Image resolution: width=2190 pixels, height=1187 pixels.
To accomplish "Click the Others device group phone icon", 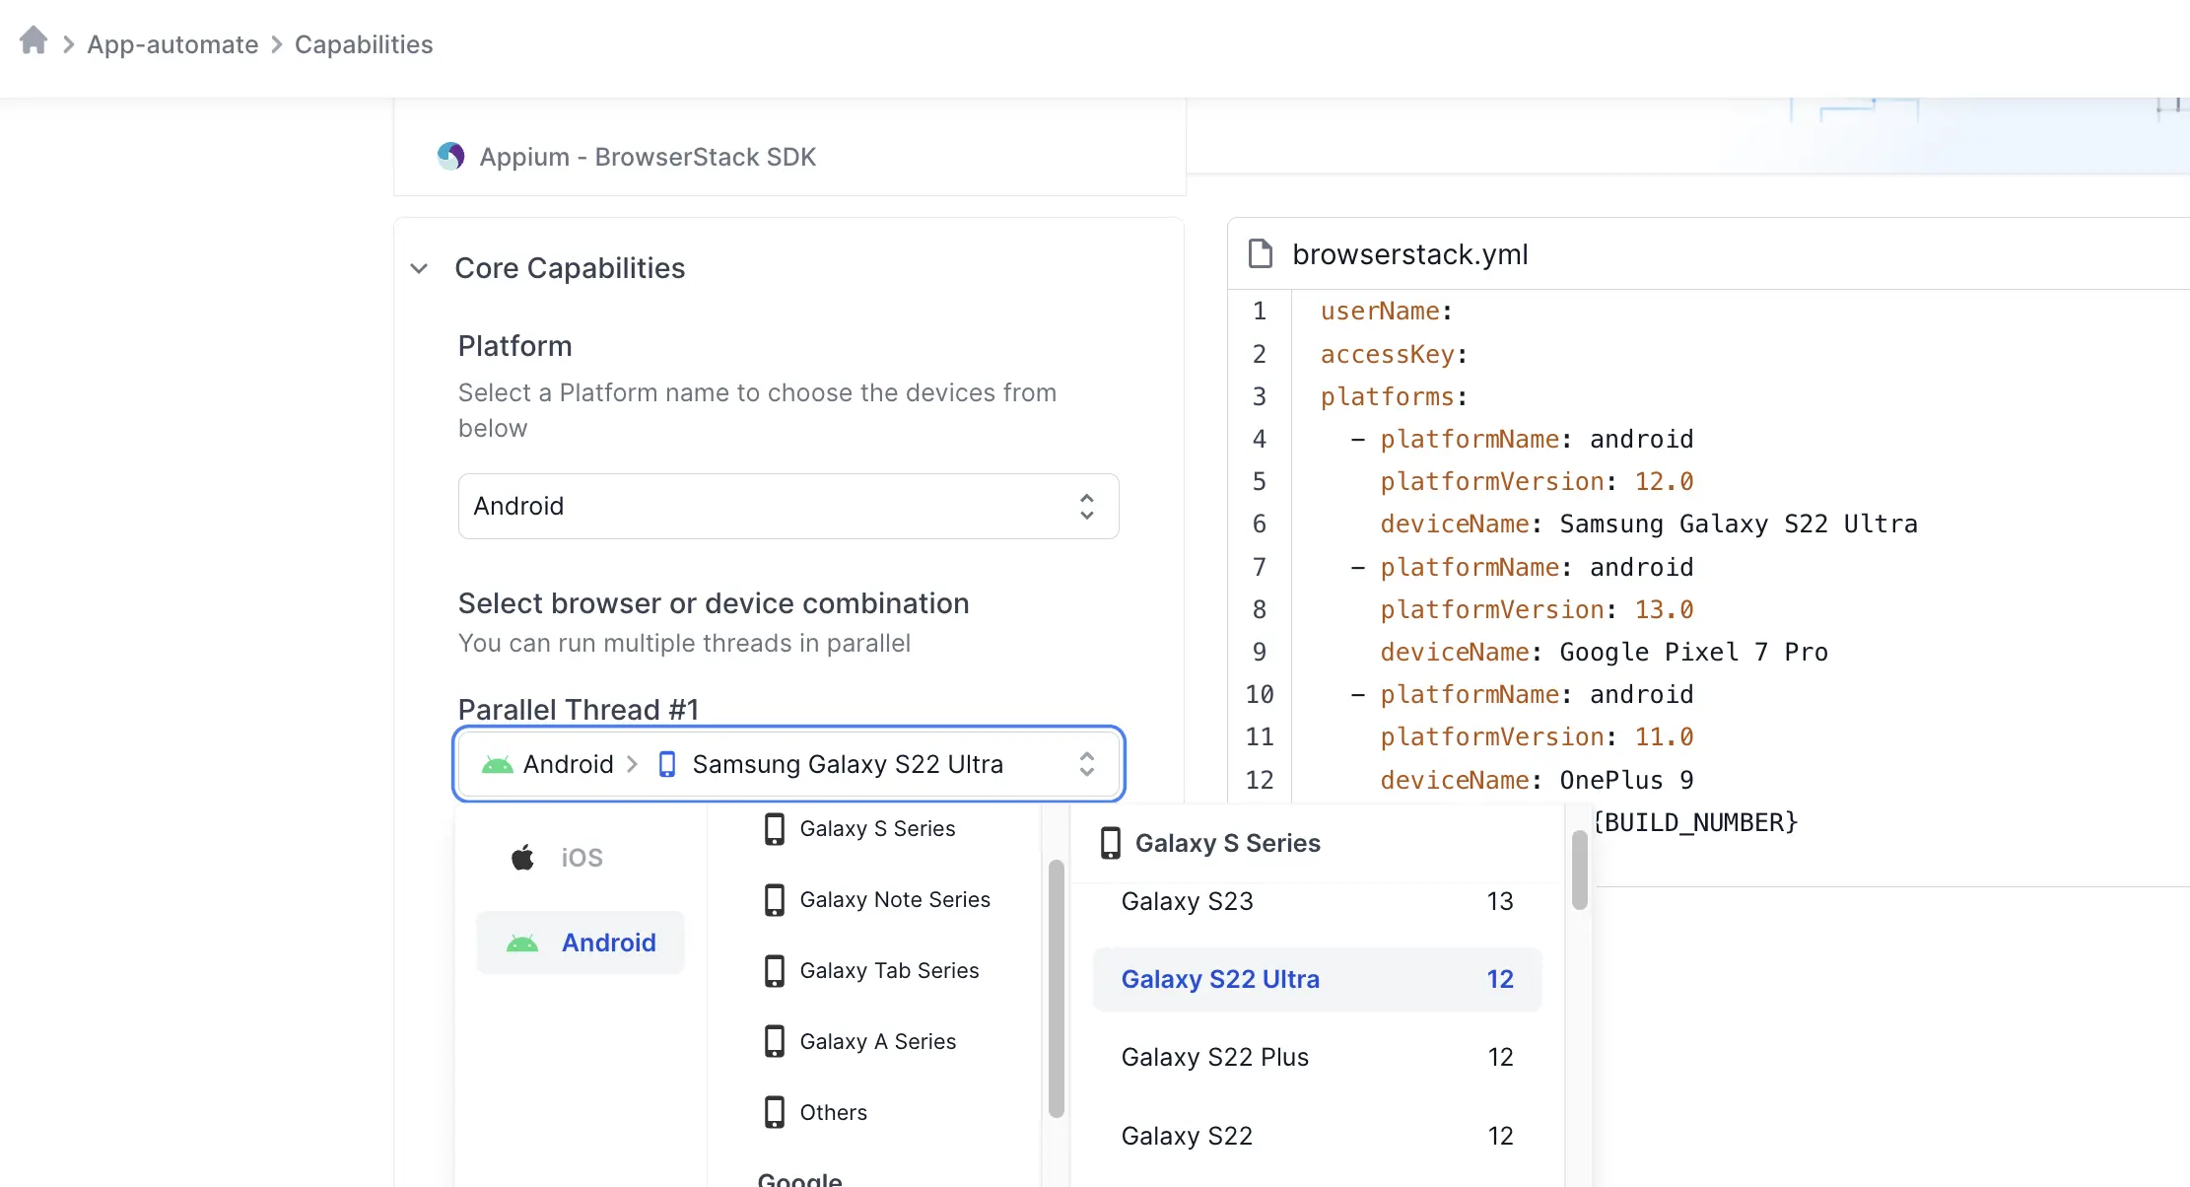I will (775, 1112).
